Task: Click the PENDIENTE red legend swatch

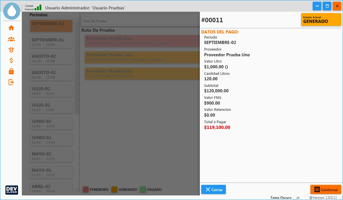Action: pyautogui.click(x=86, y=189)
